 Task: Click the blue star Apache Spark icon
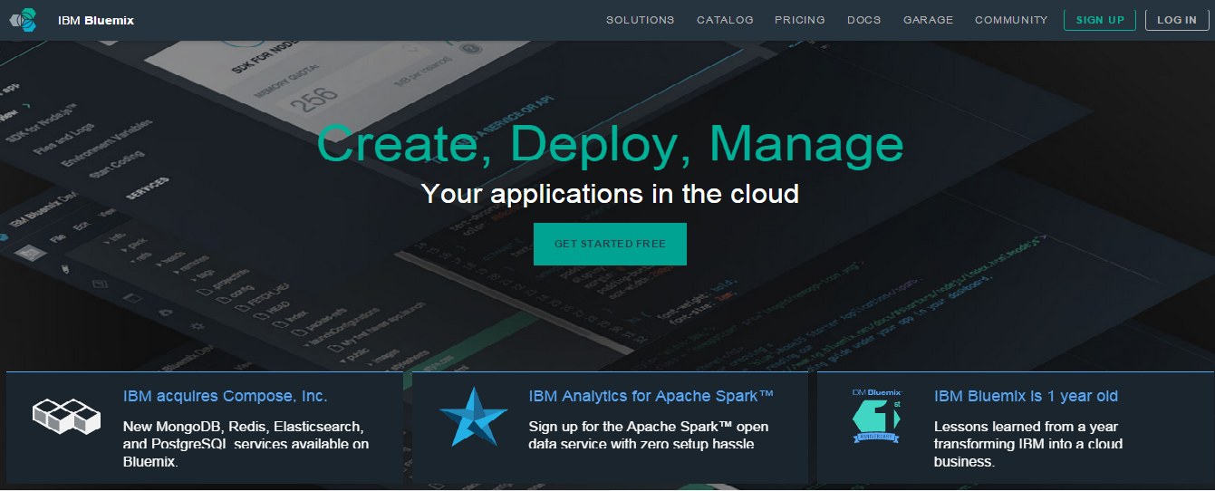click(473, 416)
